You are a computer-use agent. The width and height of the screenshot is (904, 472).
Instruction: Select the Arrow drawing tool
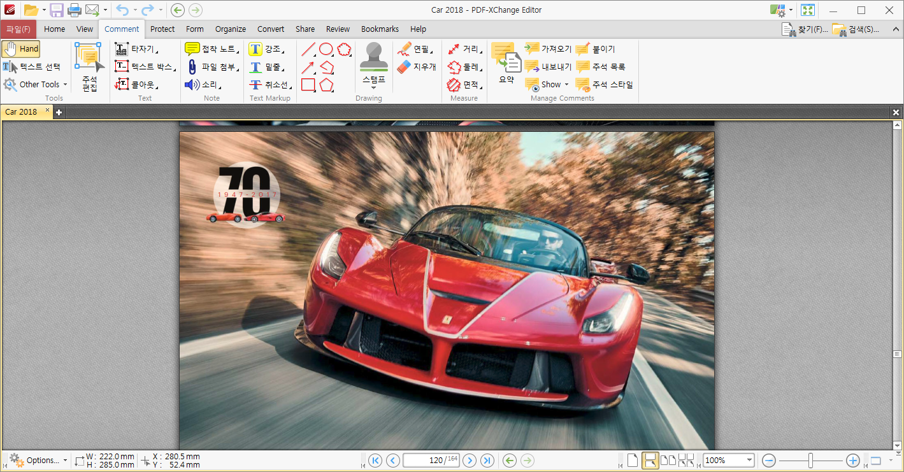tap(308, 67)
